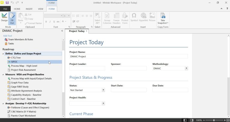Collapse Analyze phase in roadmap
Screen dimensions: 230x122
3,103
